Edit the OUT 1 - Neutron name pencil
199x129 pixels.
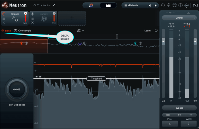pyautogui.click(x=54, y=5)
